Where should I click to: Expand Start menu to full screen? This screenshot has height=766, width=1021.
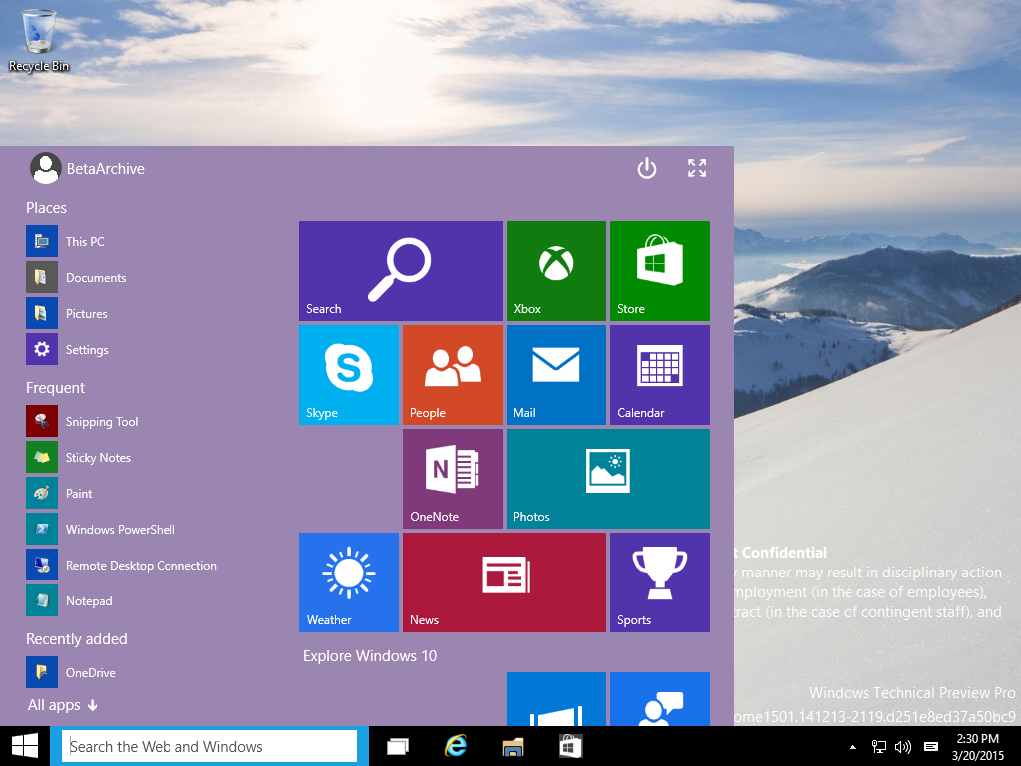tap(697, 168)
